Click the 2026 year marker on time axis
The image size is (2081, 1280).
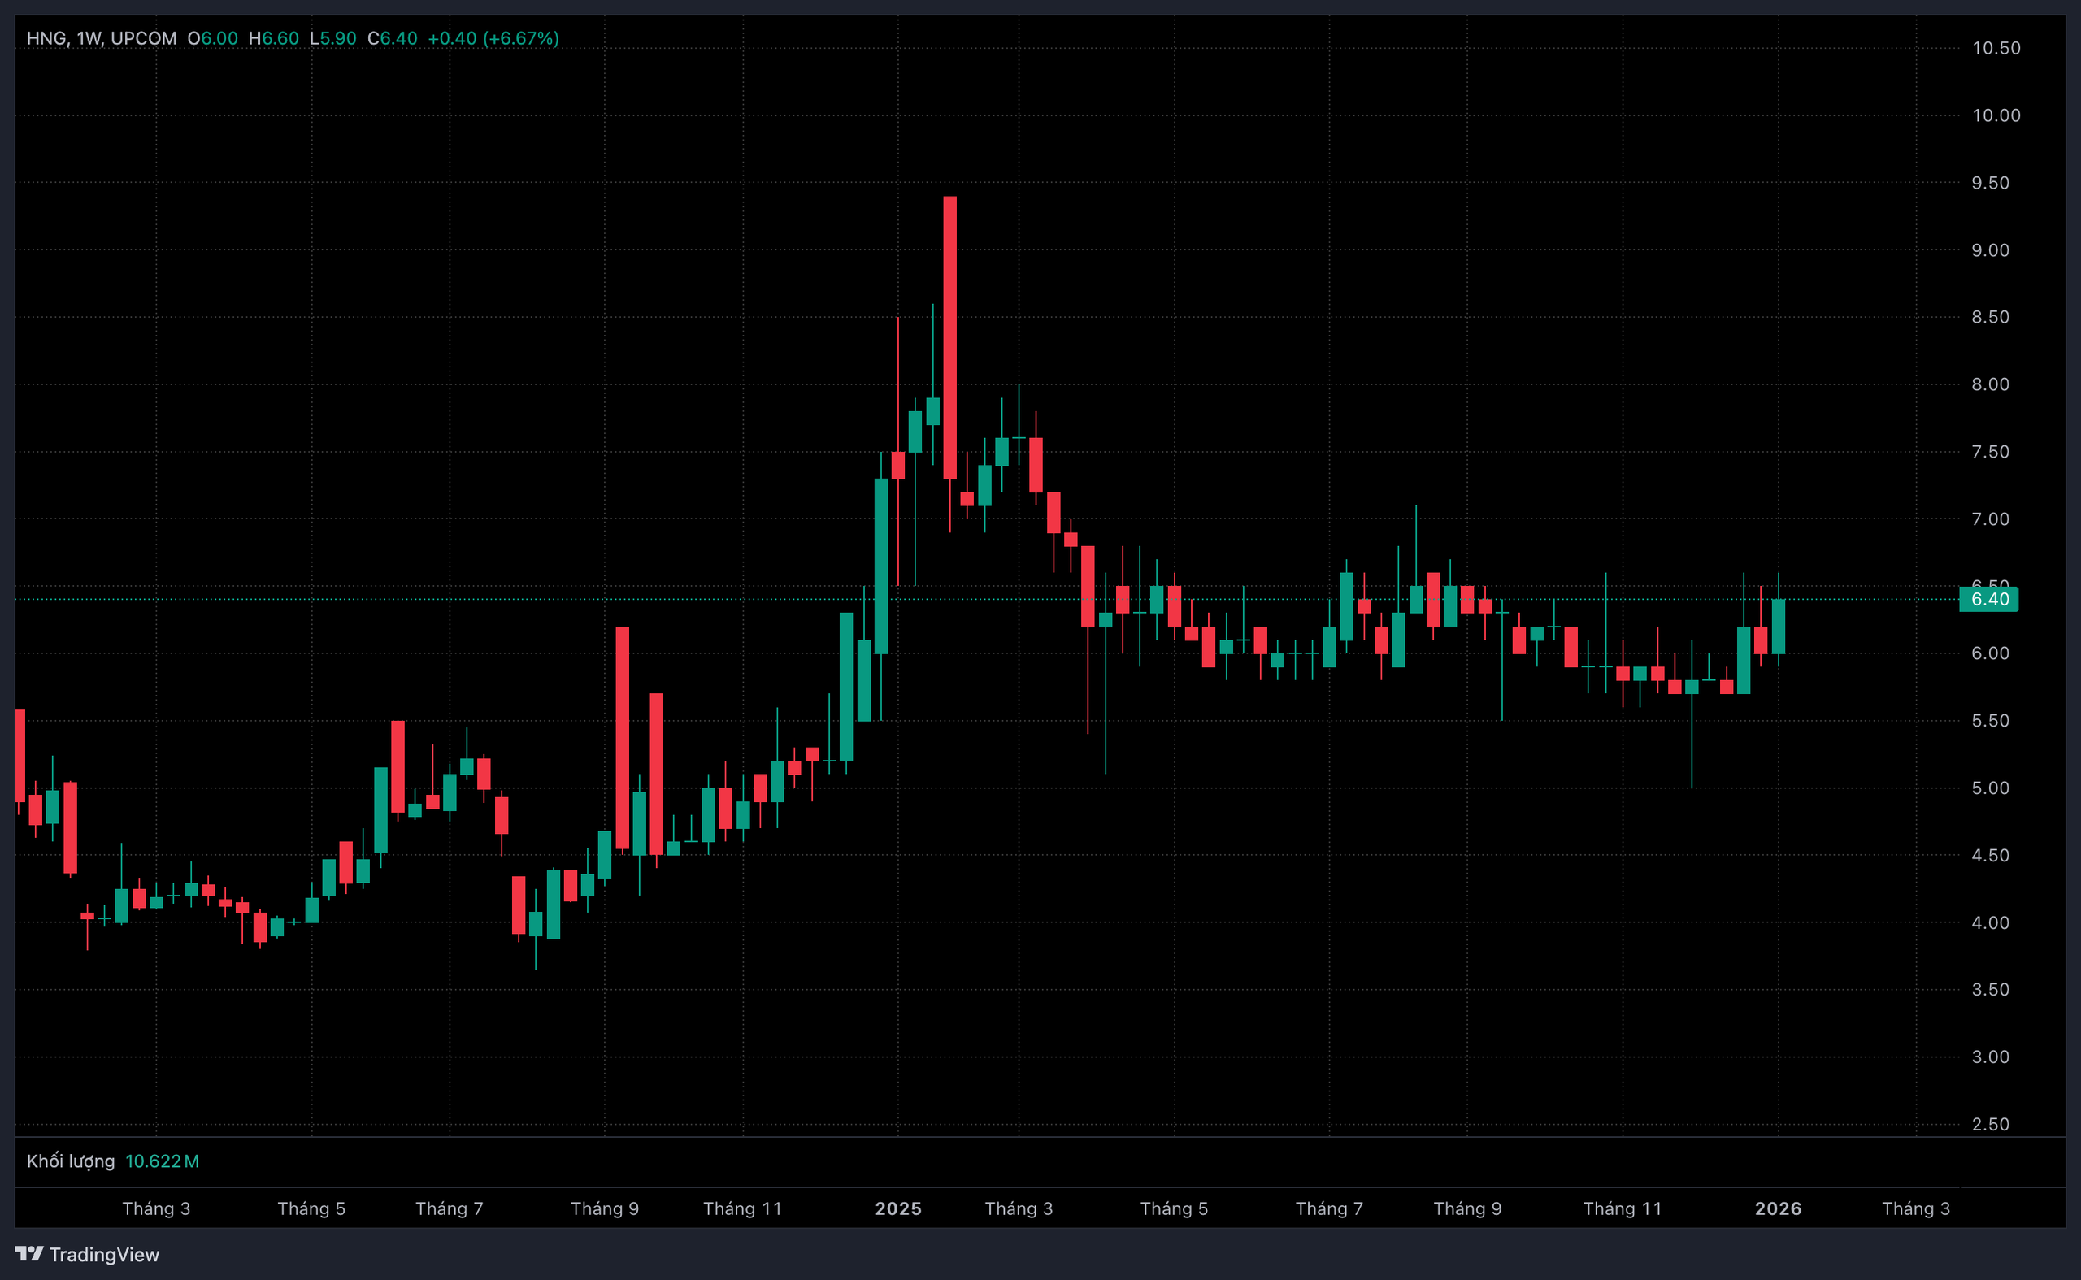[1777, 1208]
